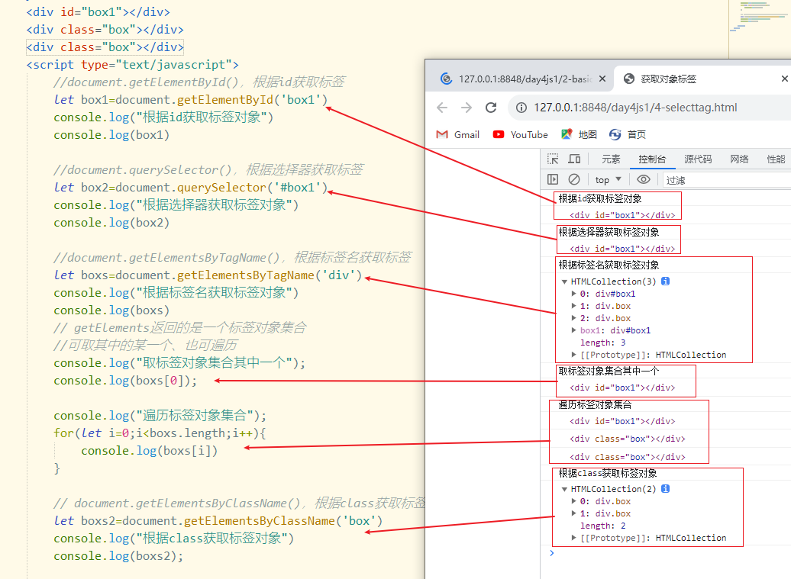Expand the 0: div.box entry under HTMLCollection(2)

pyautogui.click(x=573, y=501)
